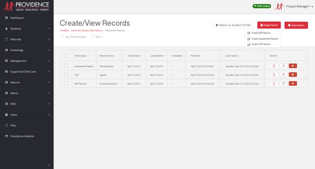Expand the Students submenu chevron
This screenshot has width=315, height=169.
pyautogui.click(x=49, y=29)
